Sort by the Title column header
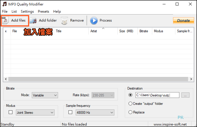The width and height of the screenshot is (197, 127). point(71,31)
